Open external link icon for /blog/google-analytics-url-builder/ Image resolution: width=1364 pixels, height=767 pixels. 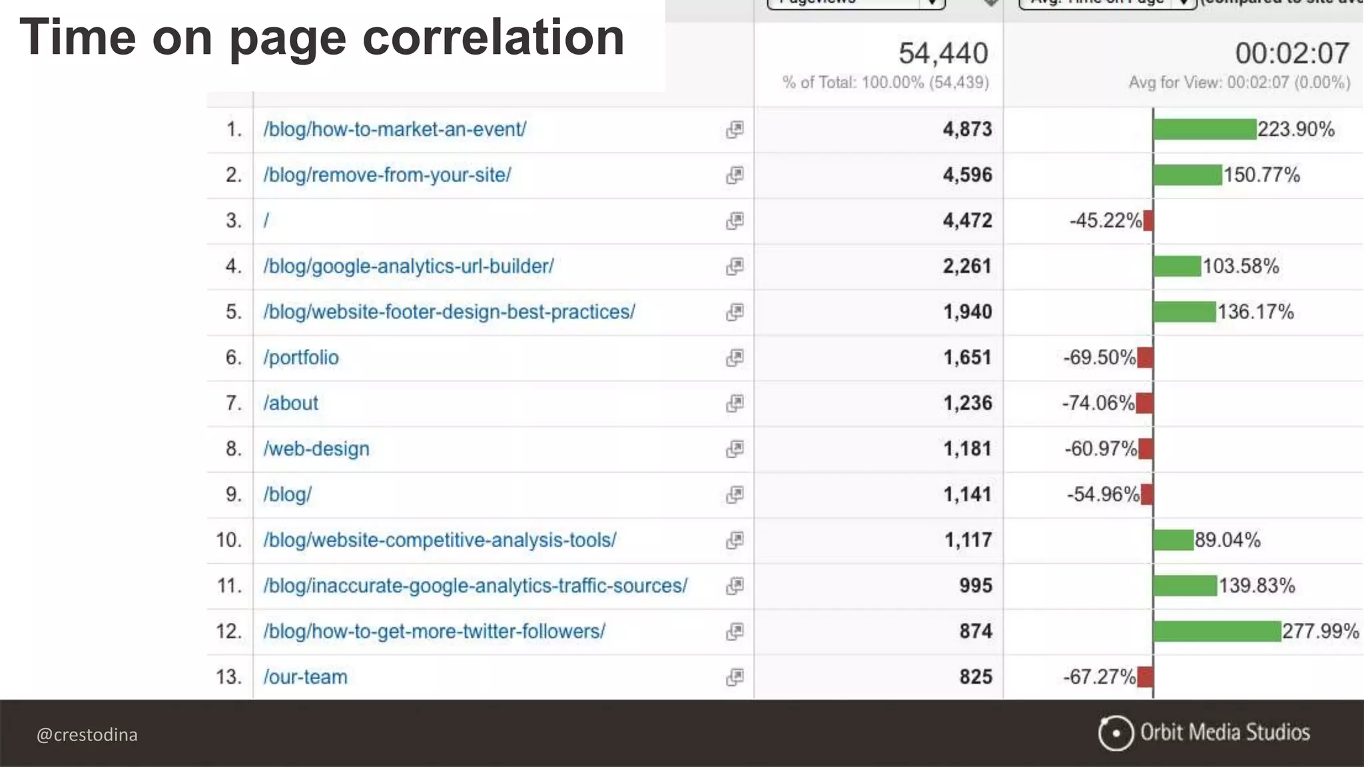[x=735, y=266]
